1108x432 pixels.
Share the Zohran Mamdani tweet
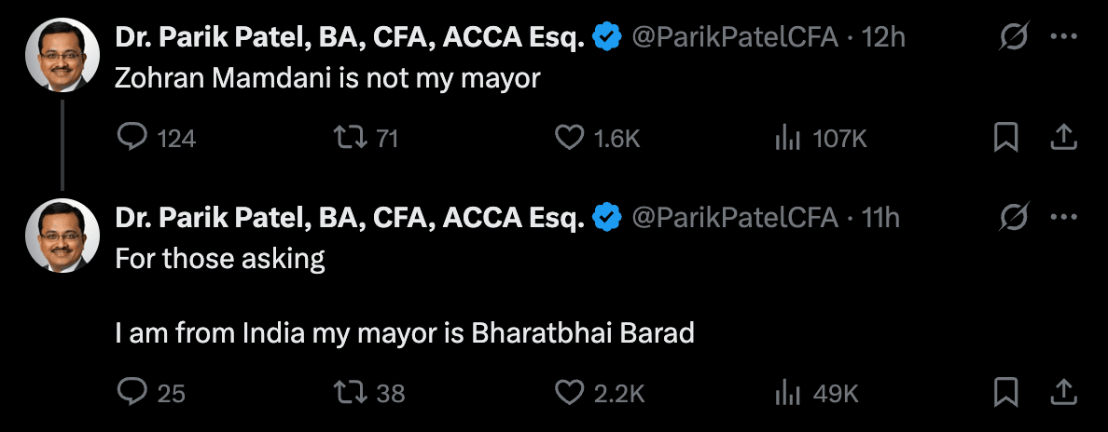[x=1064, y=139]
